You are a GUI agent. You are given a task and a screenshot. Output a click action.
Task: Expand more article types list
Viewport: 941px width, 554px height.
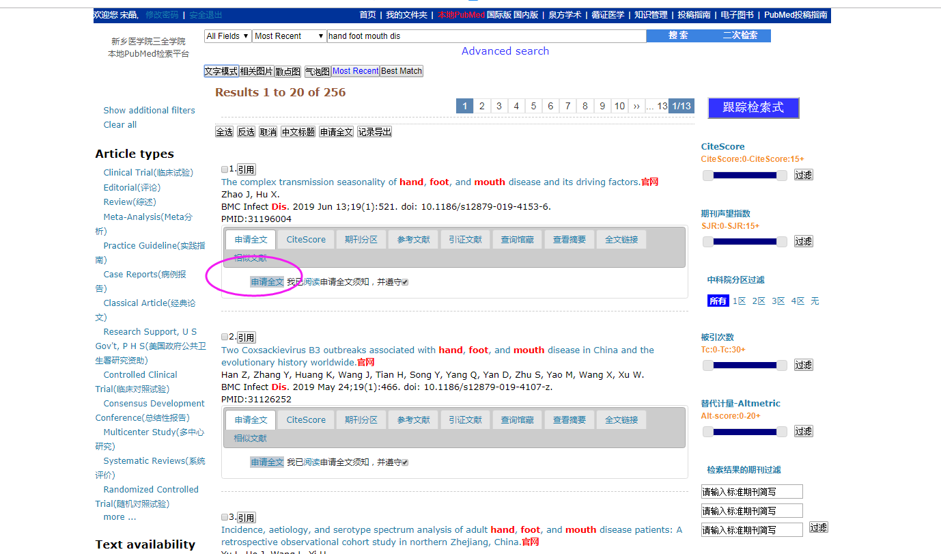click(120, 517)
